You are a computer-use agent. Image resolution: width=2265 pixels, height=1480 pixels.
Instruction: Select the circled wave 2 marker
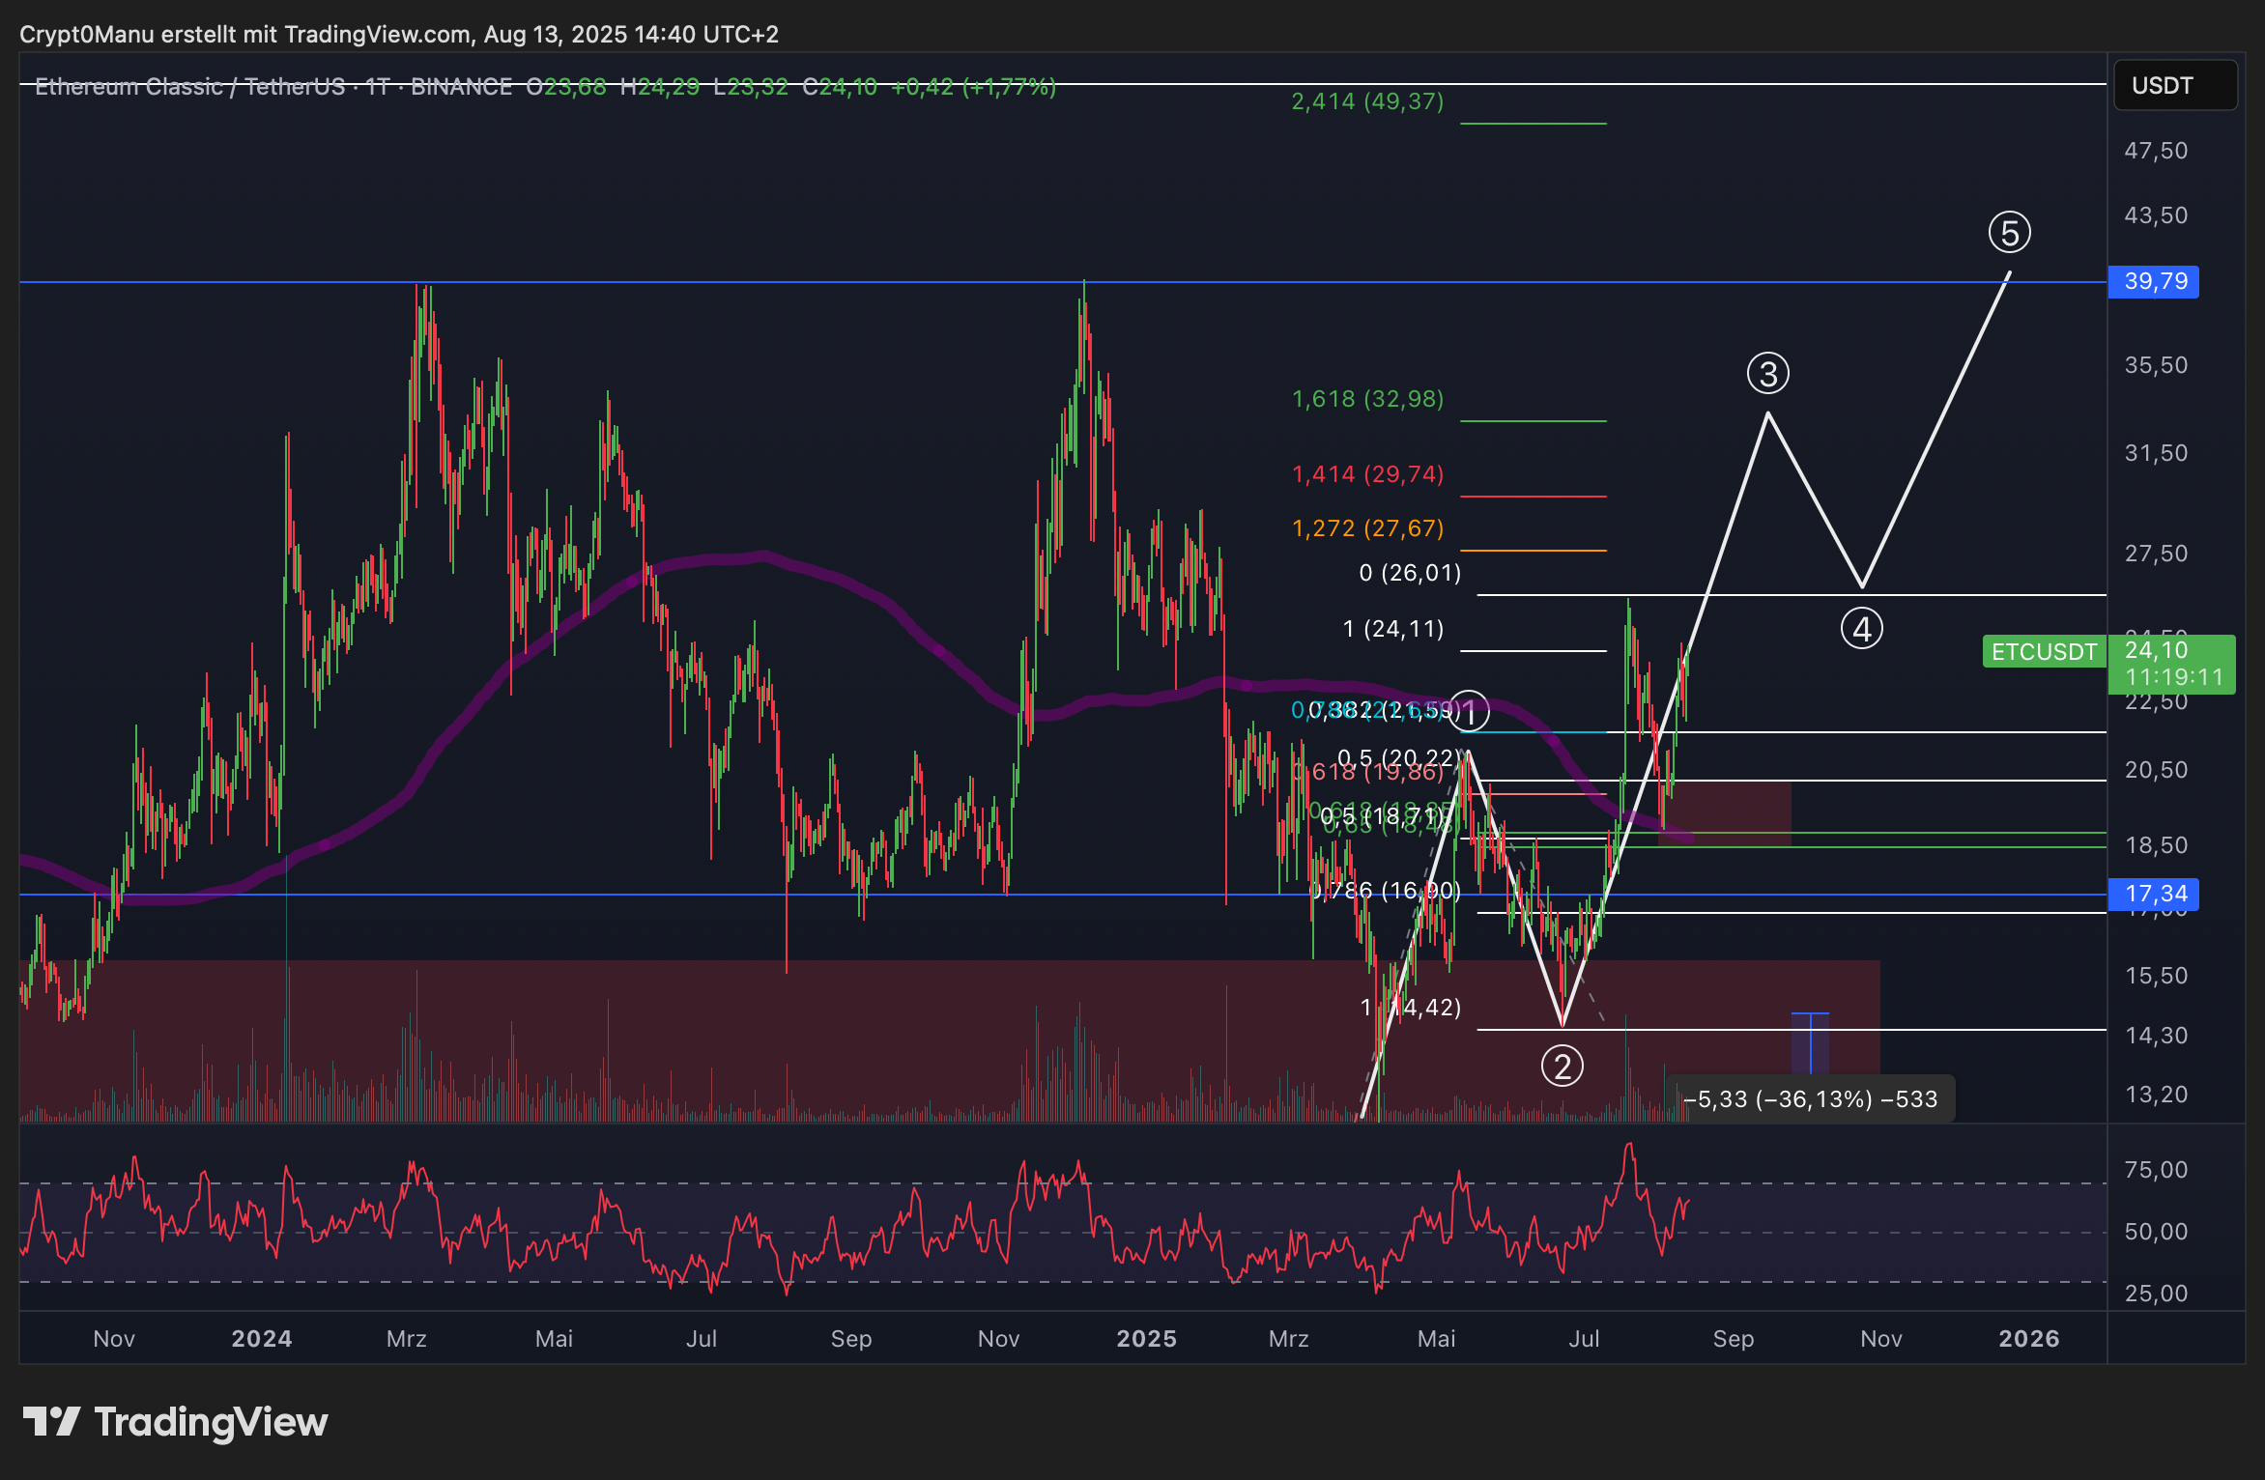(1562, 1067)
